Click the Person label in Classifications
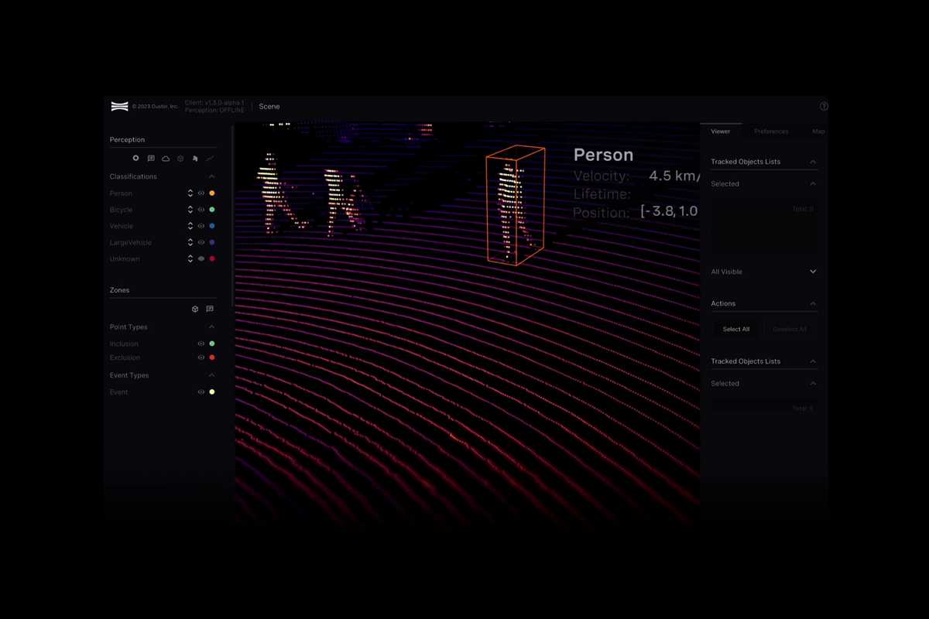This screenshot has height=619, width=929. (121, 193)
